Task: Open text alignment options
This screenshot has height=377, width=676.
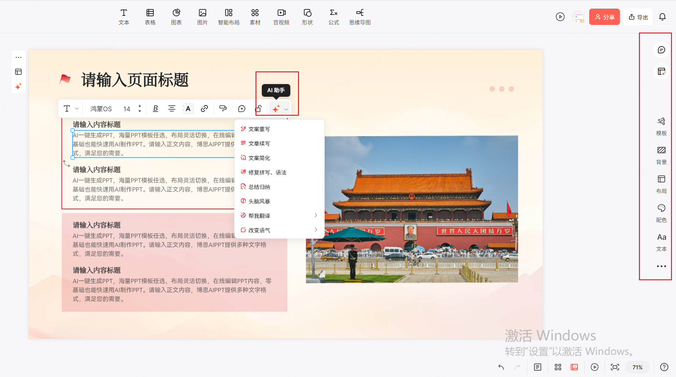Action: (172, 108)
